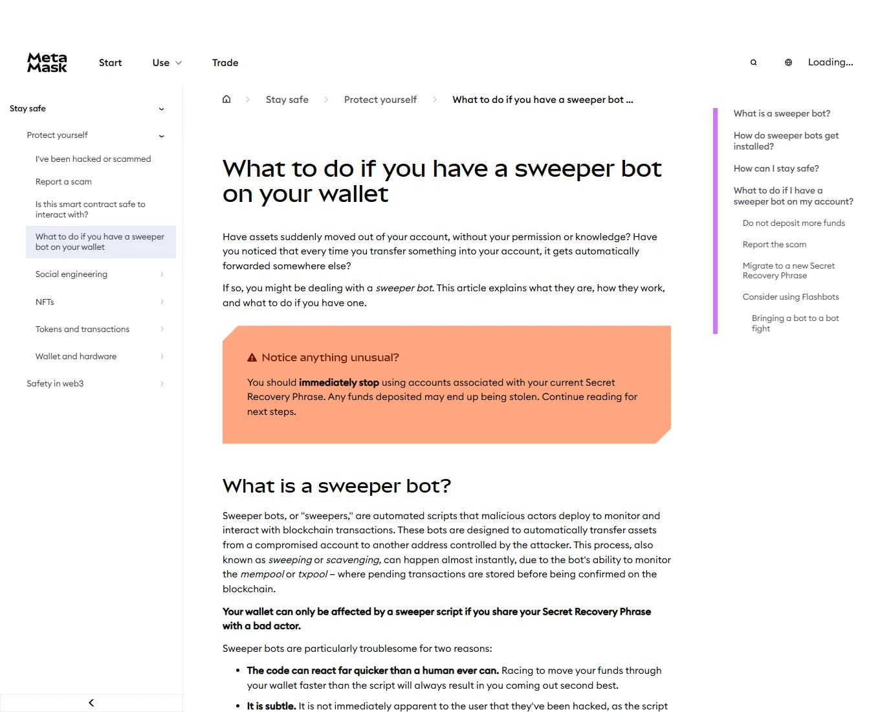Open Report a scam sidebar link

pyautogui.click(x=63, y=181)
